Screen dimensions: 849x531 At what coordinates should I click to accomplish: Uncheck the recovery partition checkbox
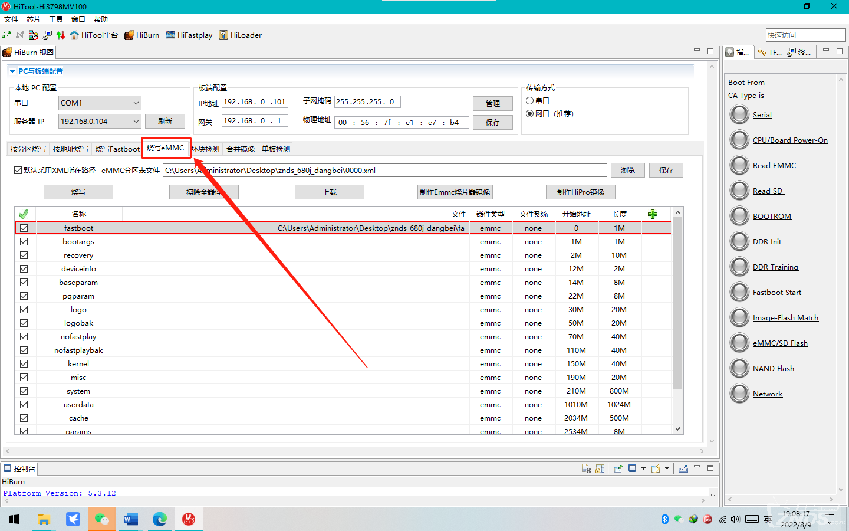[x=24, y=255]
